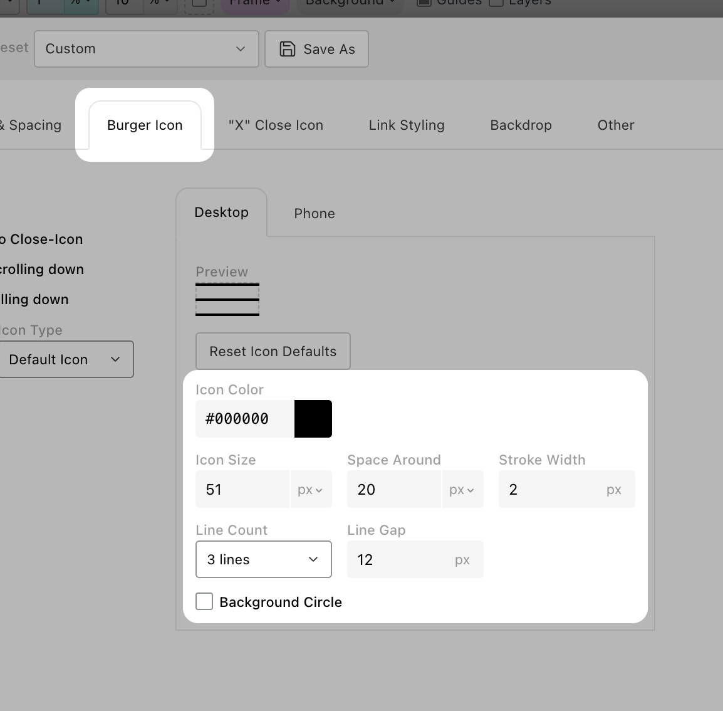The image size is (723, 711).
Task: Edit the #000000 icon color field
Action: point(245,418)
